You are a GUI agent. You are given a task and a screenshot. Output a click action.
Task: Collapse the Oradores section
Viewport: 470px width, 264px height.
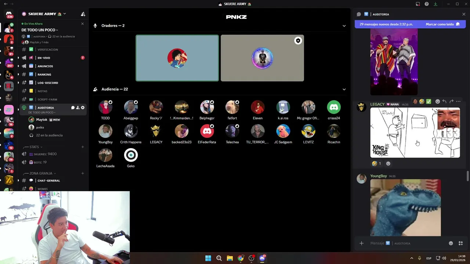point(344,26)
